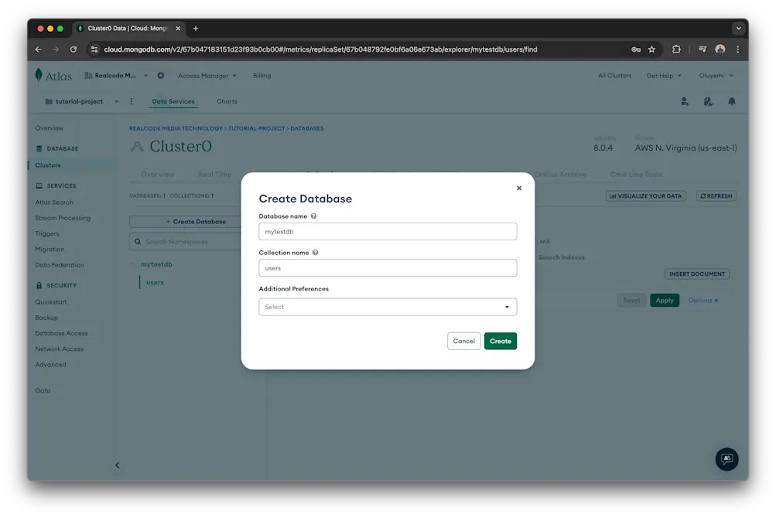The height and width of the screenshot is (517, 776).
Task: Open the notifications bell icon
Action: 731,101
